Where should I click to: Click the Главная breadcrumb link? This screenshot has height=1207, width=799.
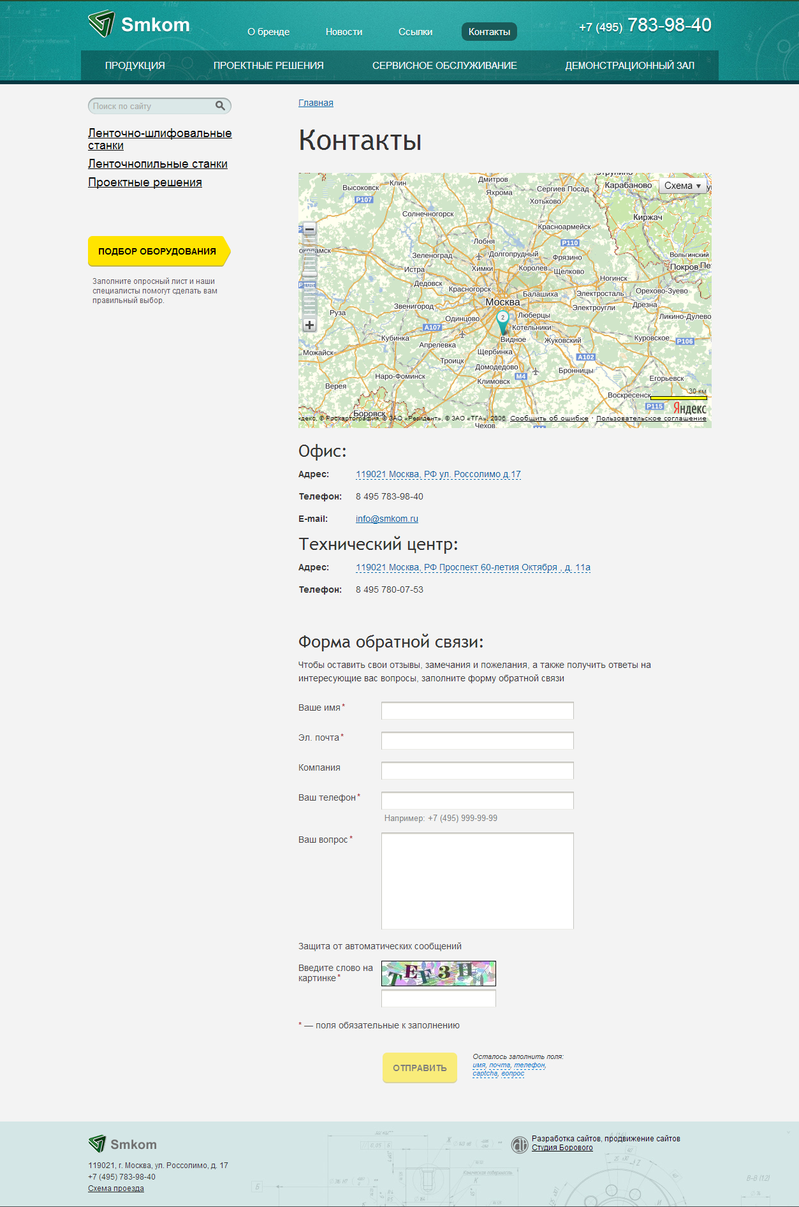click(x=316, y=103)
